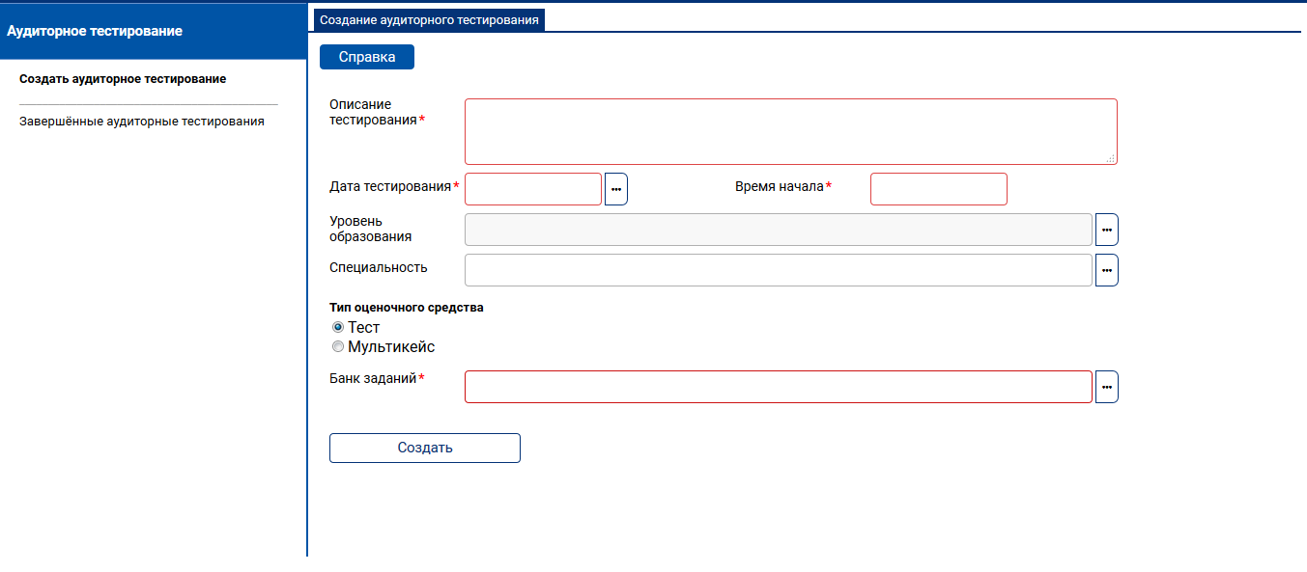The image size is (1307, 572).
Task: Open Банк заданий selection via ellipsis button
Action: coord(1106,387)
